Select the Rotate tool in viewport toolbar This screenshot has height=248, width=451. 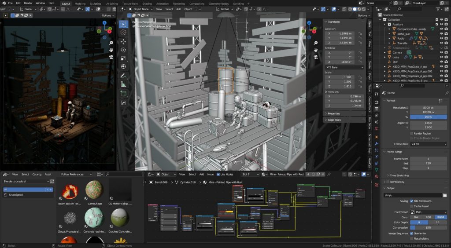pyautogui.click(x=123, y=50)
